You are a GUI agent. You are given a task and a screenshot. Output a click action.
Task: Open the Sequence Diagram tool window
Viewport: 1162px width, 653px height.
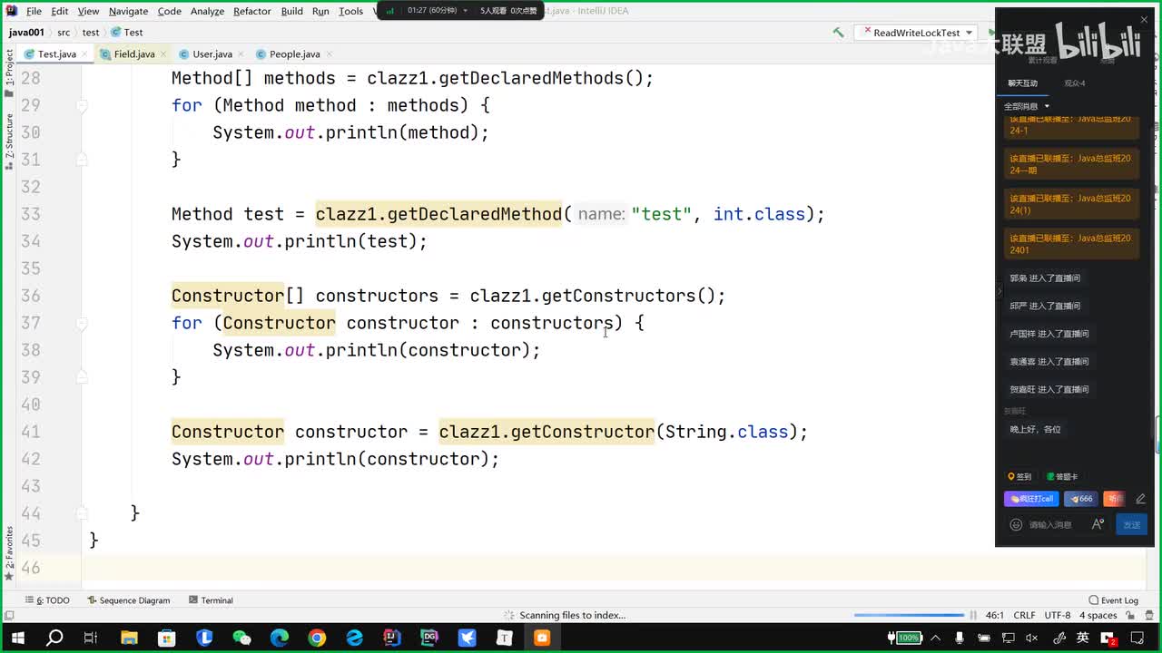pyautogui.click(x=129, y=600)
